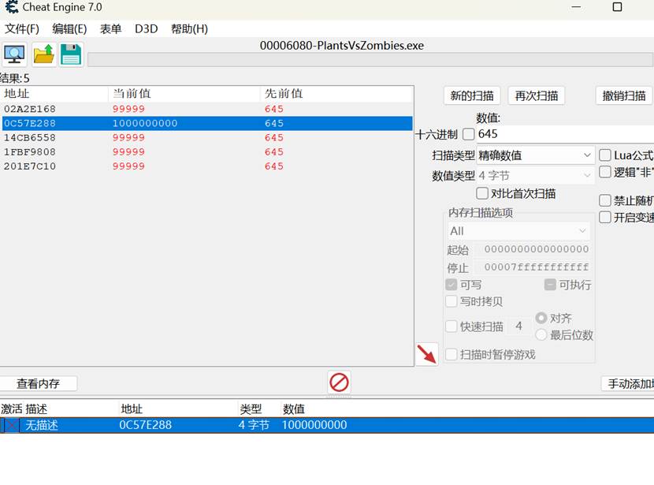Viewport: 654px width, 485px height.
Task: Open the 帮助(H) menu
Action: pos(189,29)
